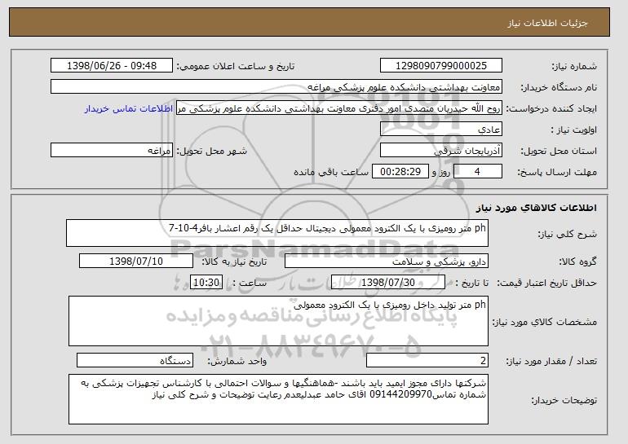
Task: Click the تعداد / مقدار مورد نیاز label
Action: point(551,362)
